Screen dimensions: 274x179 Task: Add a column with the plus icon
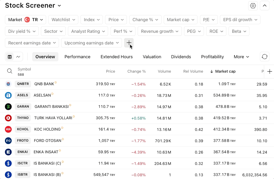click(x=270, y=71)
